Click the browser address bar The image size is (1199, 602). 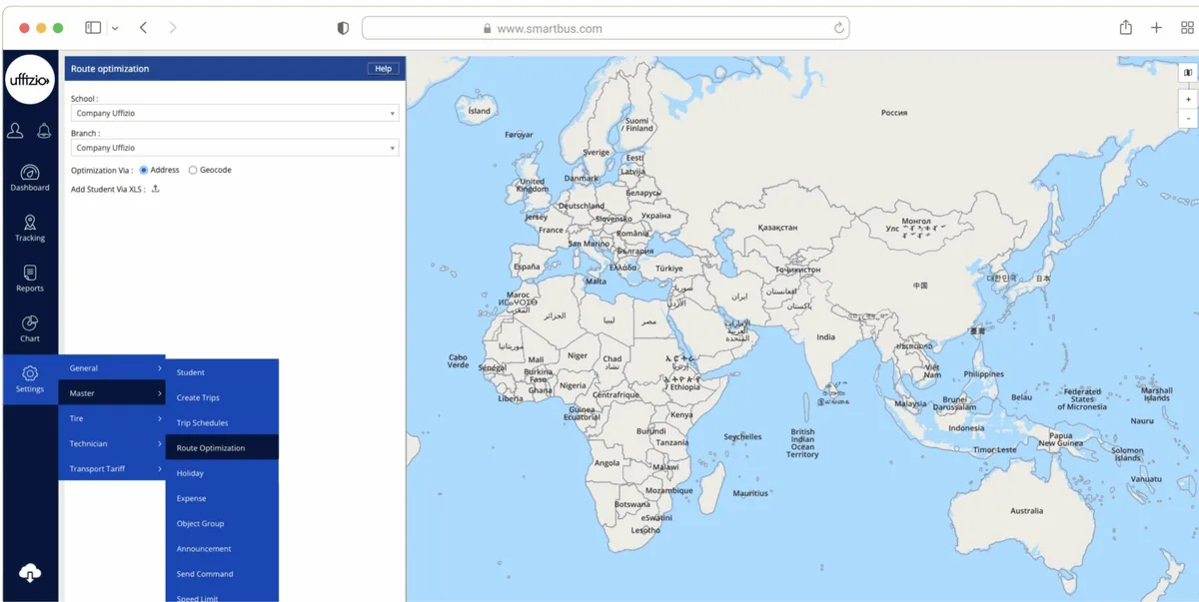click(605, 28)
